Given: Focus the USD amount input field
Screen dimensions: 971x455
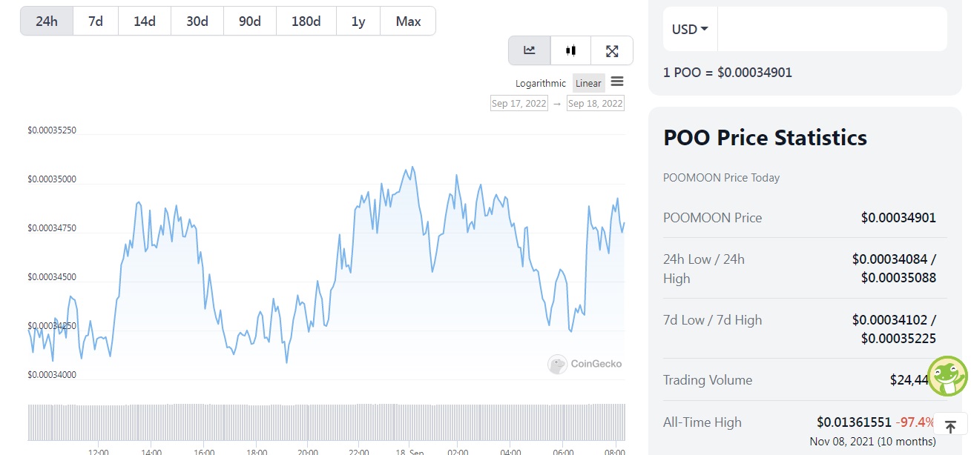Looking at the screenshot, I should tap(832, 30).
